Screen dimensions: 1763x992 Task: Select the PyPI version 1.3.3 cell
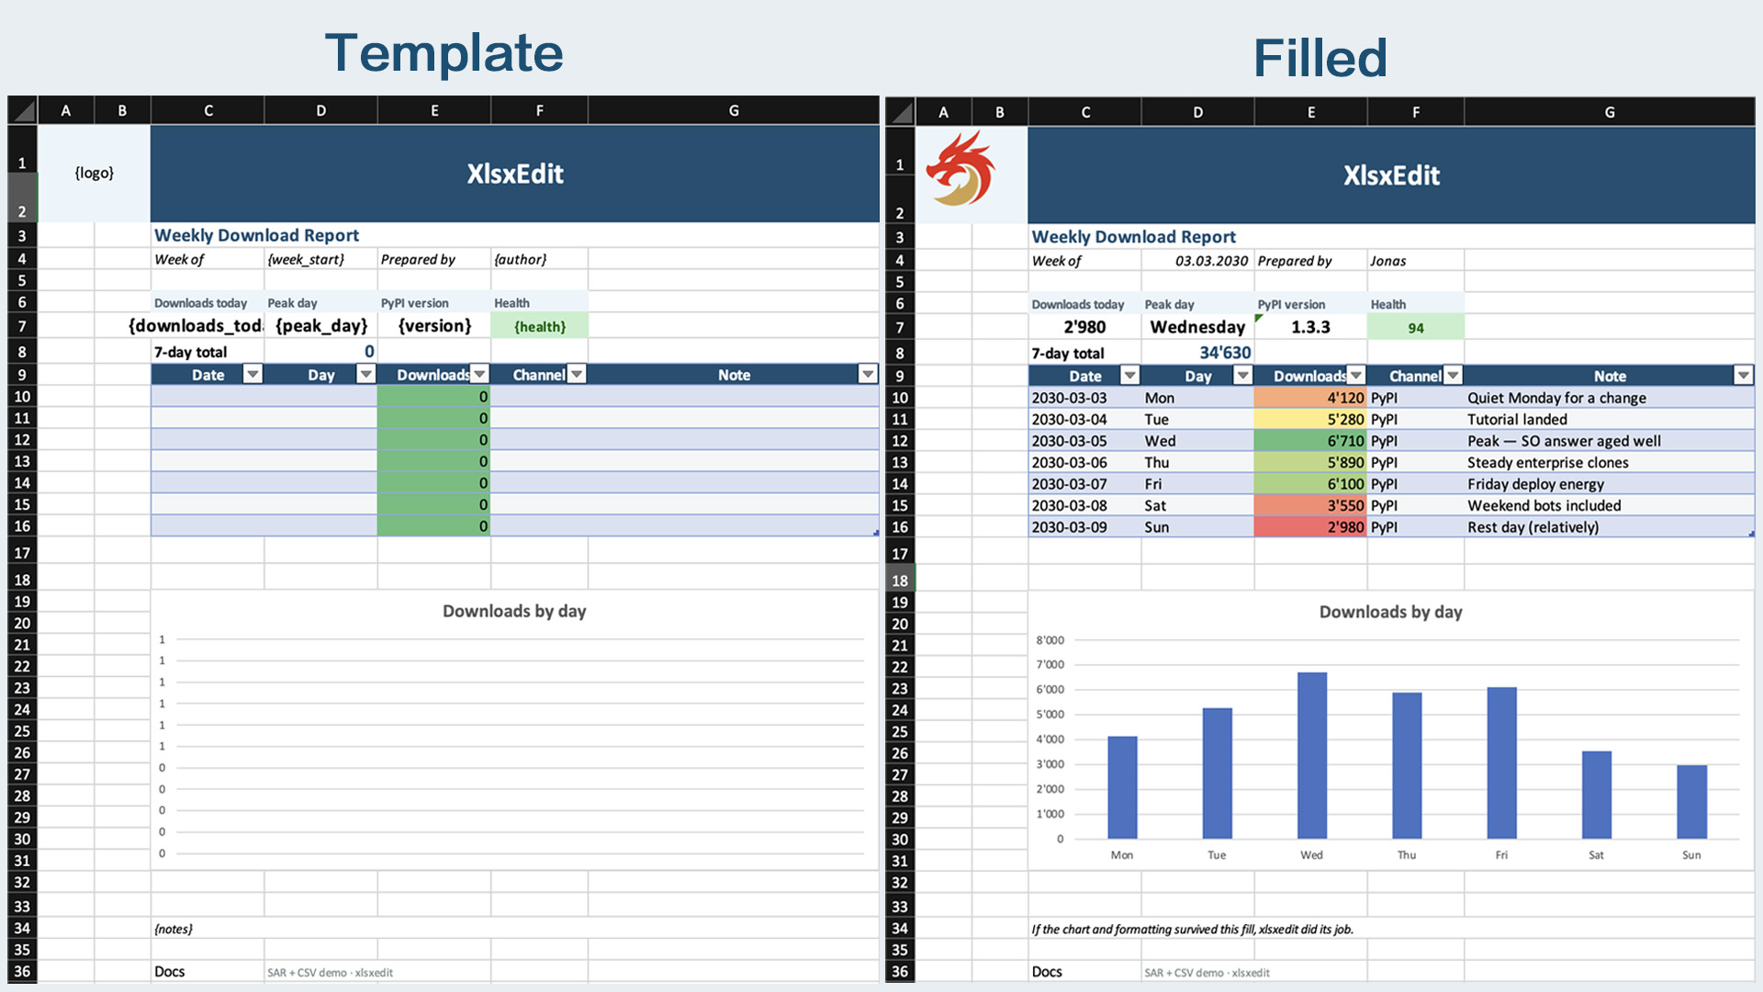click(x=1311, y=327)
